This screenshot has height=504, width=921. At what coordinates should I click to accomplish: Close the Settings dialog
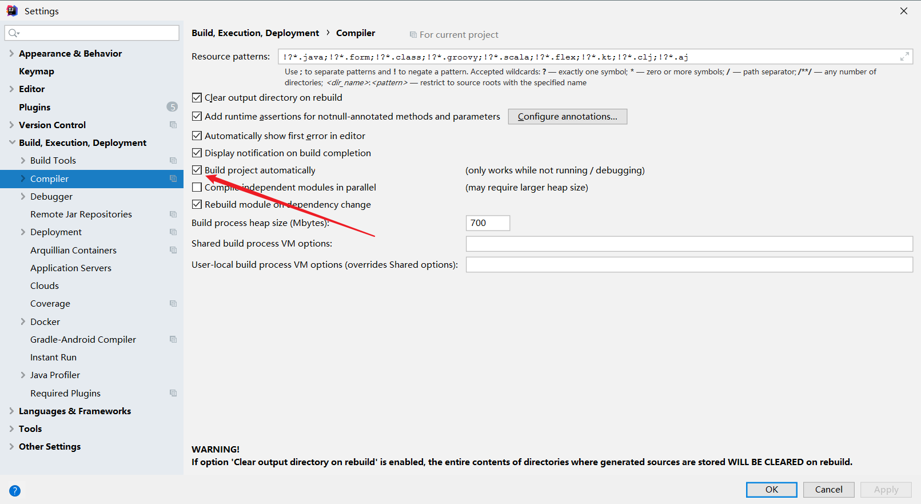click(x=904, y=11)
